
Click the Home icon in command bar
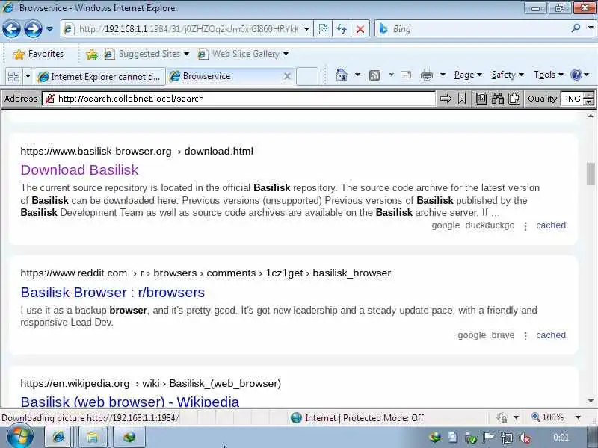[342, 75]
